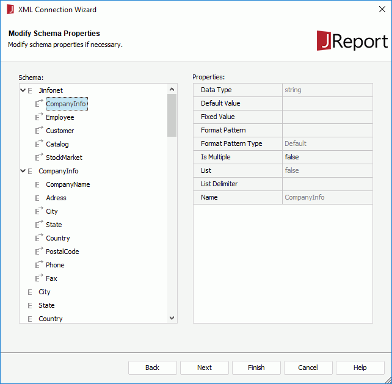Collapse the CompanyInfo parent node
Image resolution: width=392 pixels, height=384 pixels.
click(x=23, y=171)
